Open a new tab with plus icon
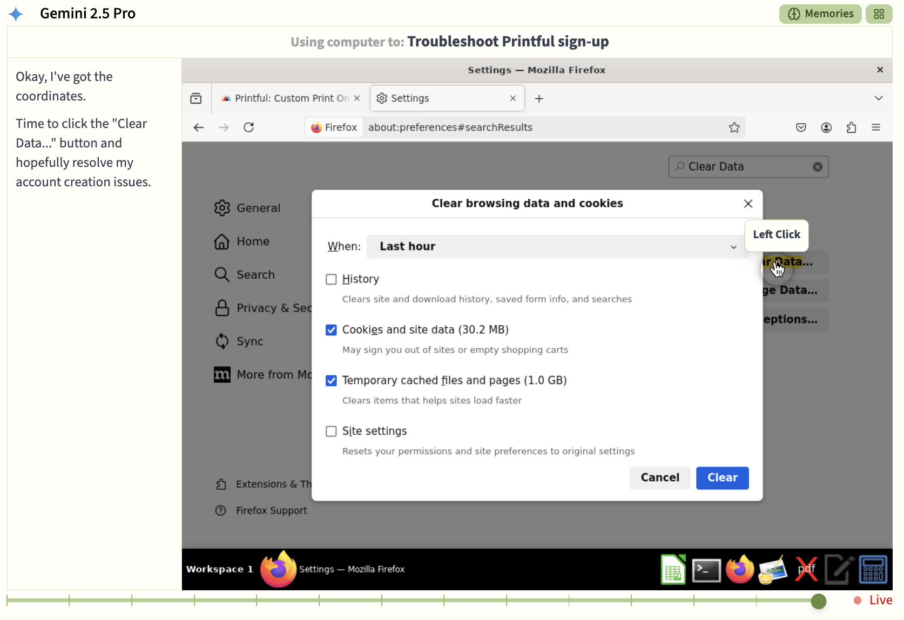The height and width of the screenshot is (620, 904). (539, 98)
